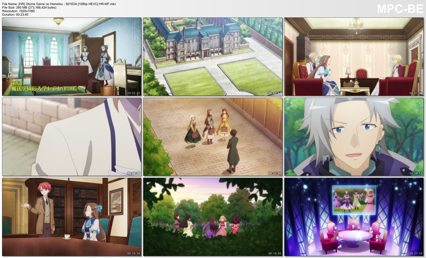Select the thumbnail stamped 00:21:18
426x258 pixels.
[x=354, y=217]
